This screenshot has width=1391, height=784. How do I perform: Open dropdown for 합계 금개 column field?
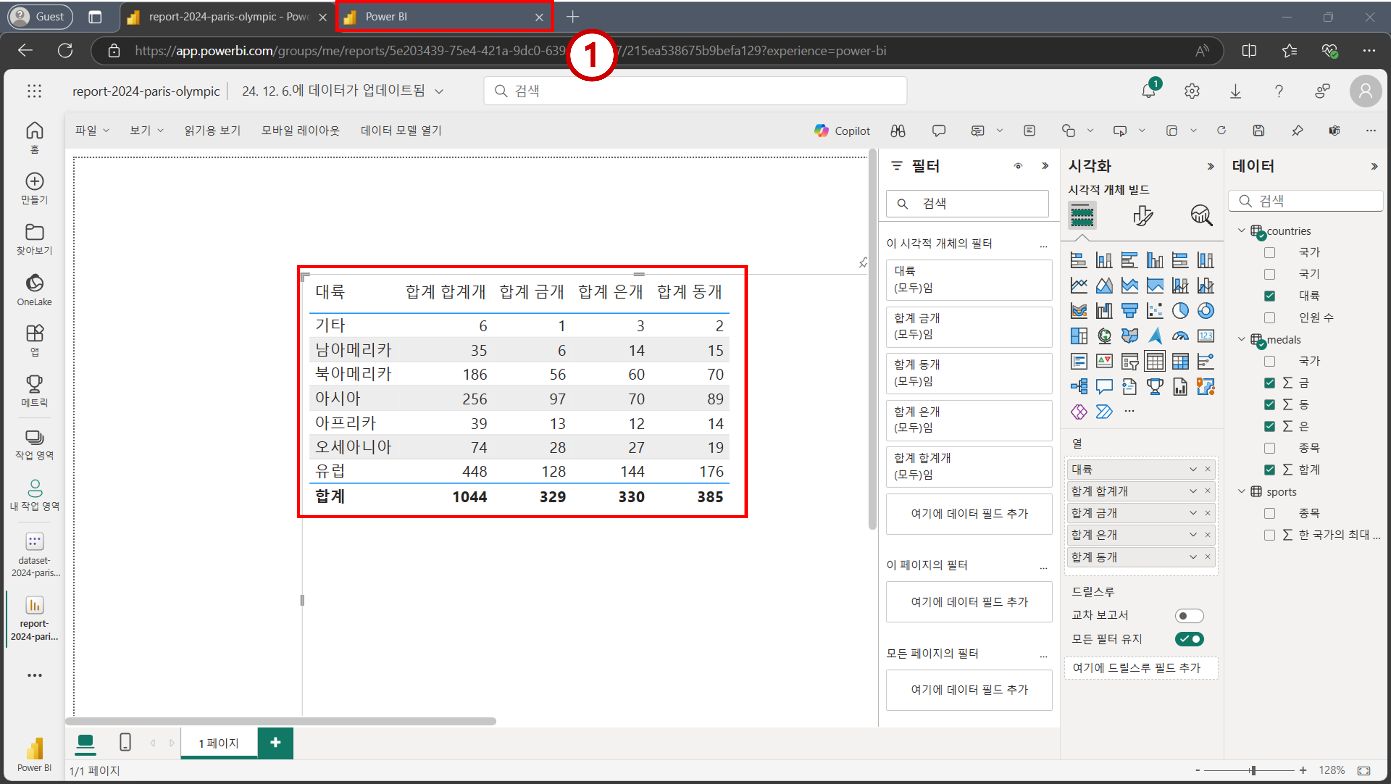1193,513
